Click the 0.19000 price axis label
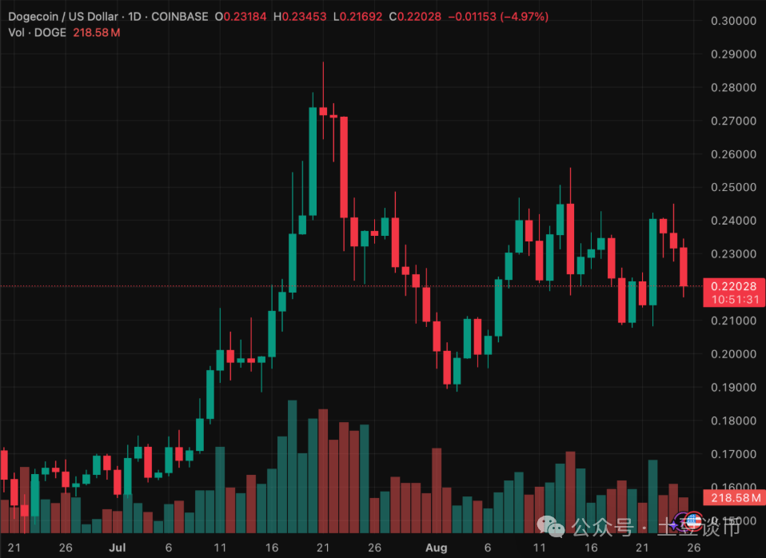This screenshot has width=766, height=558. click(733, 387)
